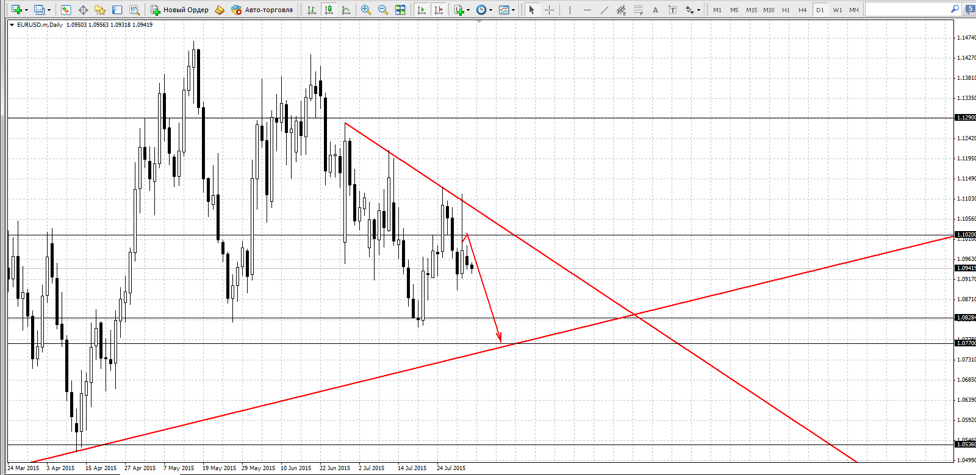This screenshot has width=976, height=475.
Task: Switch chart to line chart mode
Action: tap(346, 10)
